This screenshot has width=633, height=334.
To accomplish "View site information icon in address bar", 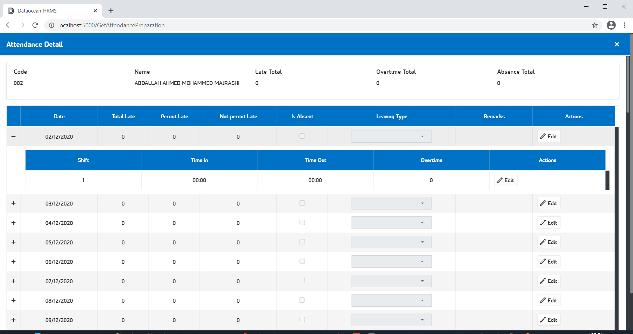I will coord(52,25).
